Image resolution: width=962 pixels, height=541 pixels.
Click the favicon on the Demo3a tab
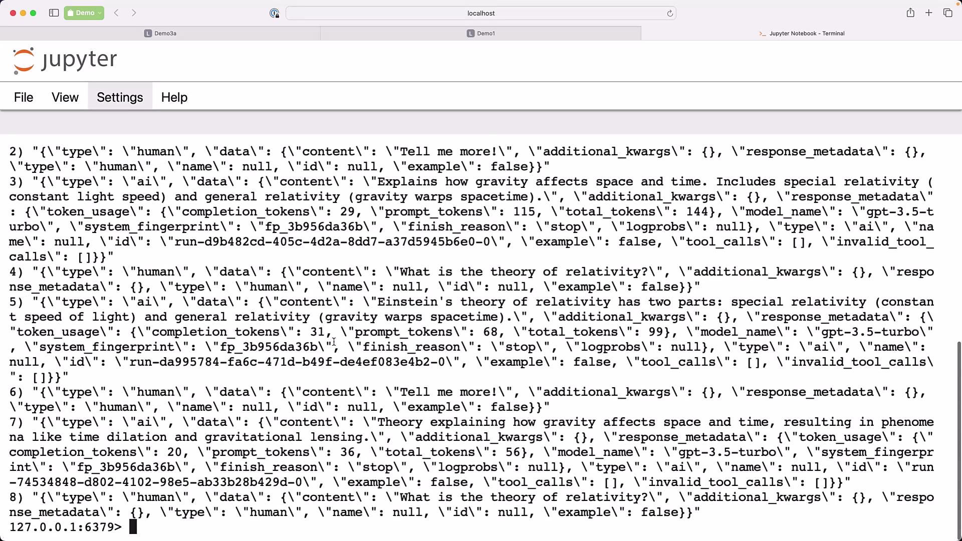click(x=148, y=33)
